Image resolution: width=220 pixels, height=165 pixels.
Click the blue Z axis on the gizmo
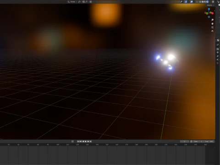[x=209, y=9]
